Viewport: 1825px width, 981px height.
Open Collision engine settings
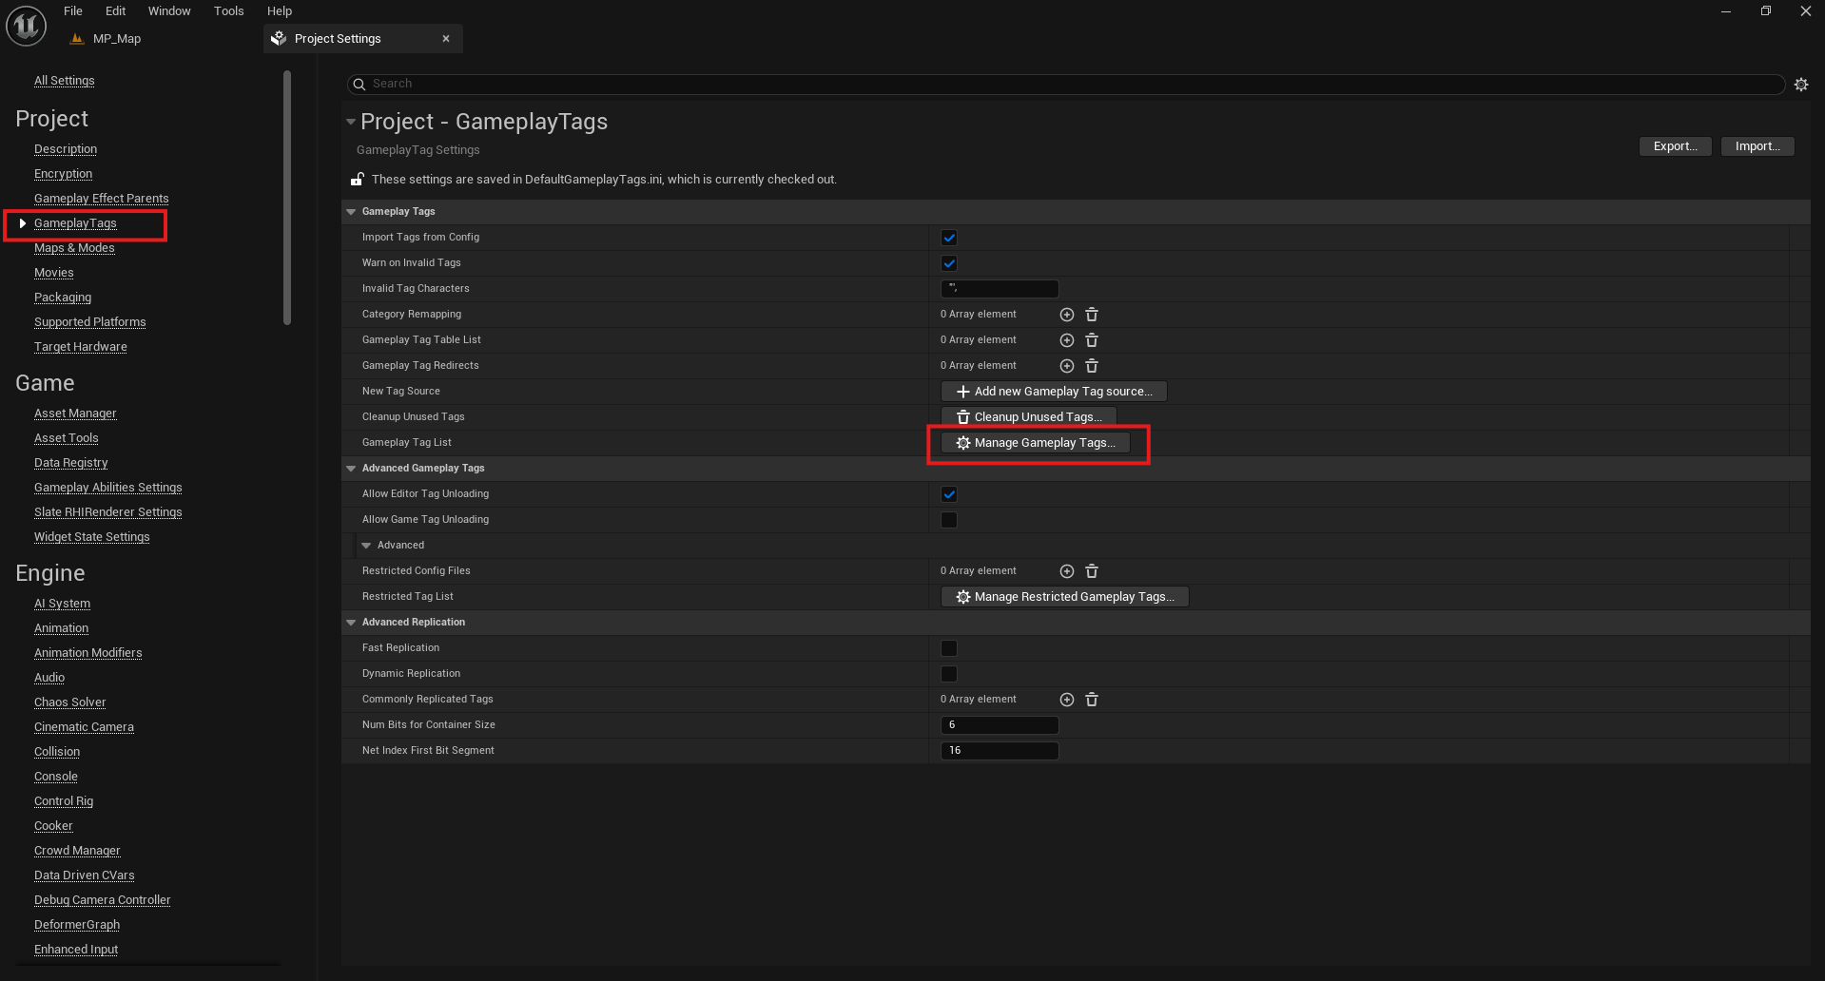[x=57, y=752]
